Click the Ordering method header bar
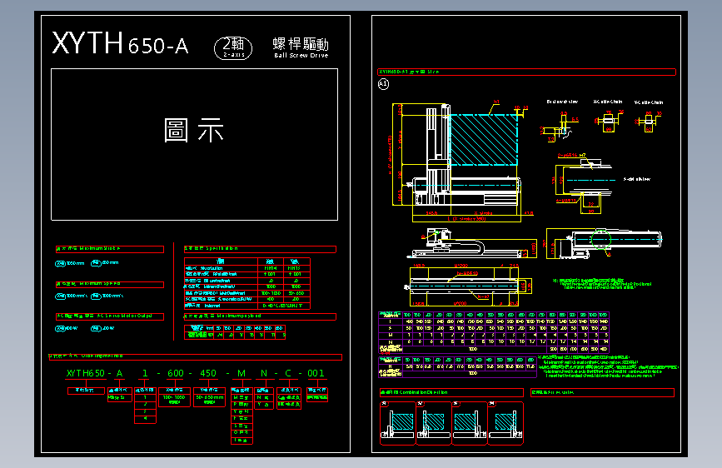The image size is (722, 468). (x=195, y=356)
